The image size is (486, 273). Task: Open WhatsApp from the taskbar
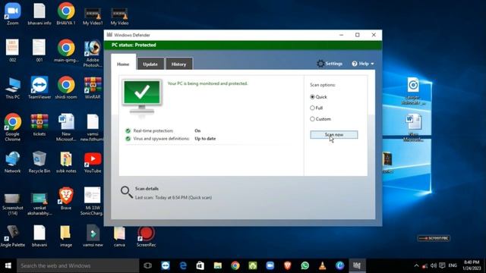[305, 265]
